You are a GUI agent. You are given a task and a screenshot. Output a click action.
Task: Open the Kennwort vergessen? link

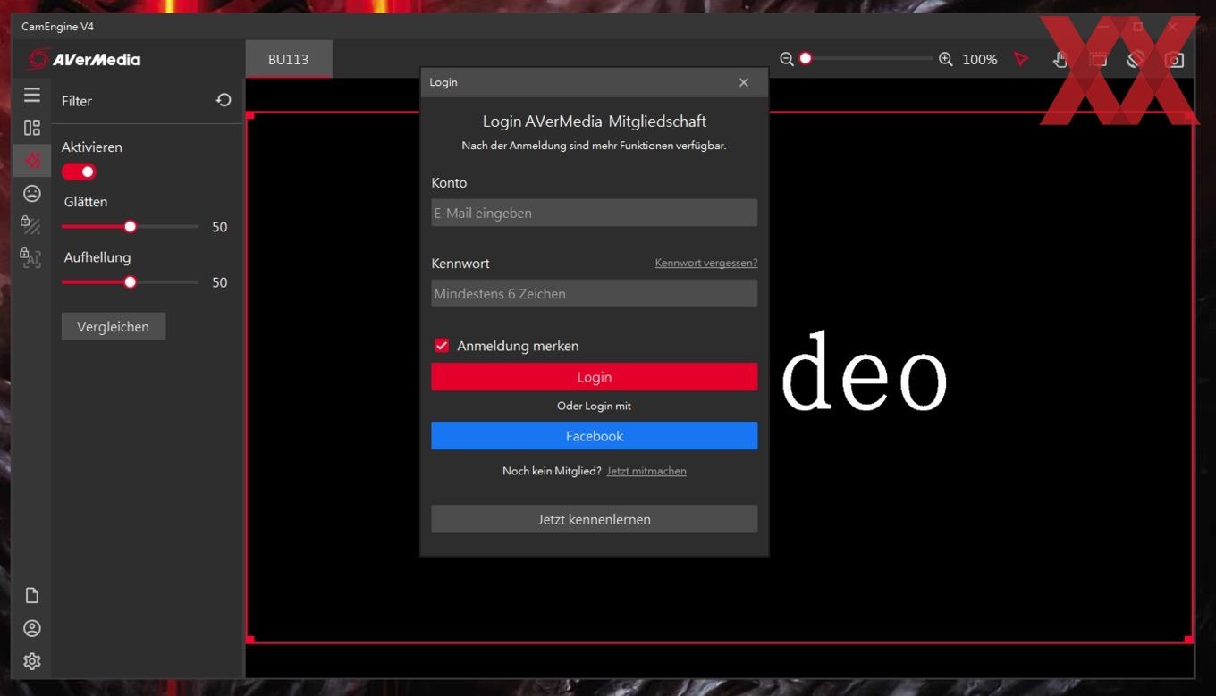pyautogui.click(x=706, y=263)
